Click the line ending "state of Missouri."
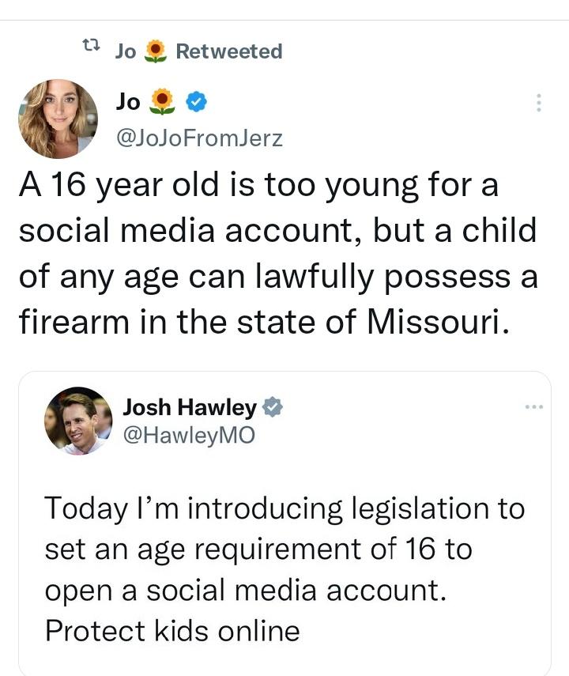The width and height of the screenshot is (569, 676). pos(259,323)
